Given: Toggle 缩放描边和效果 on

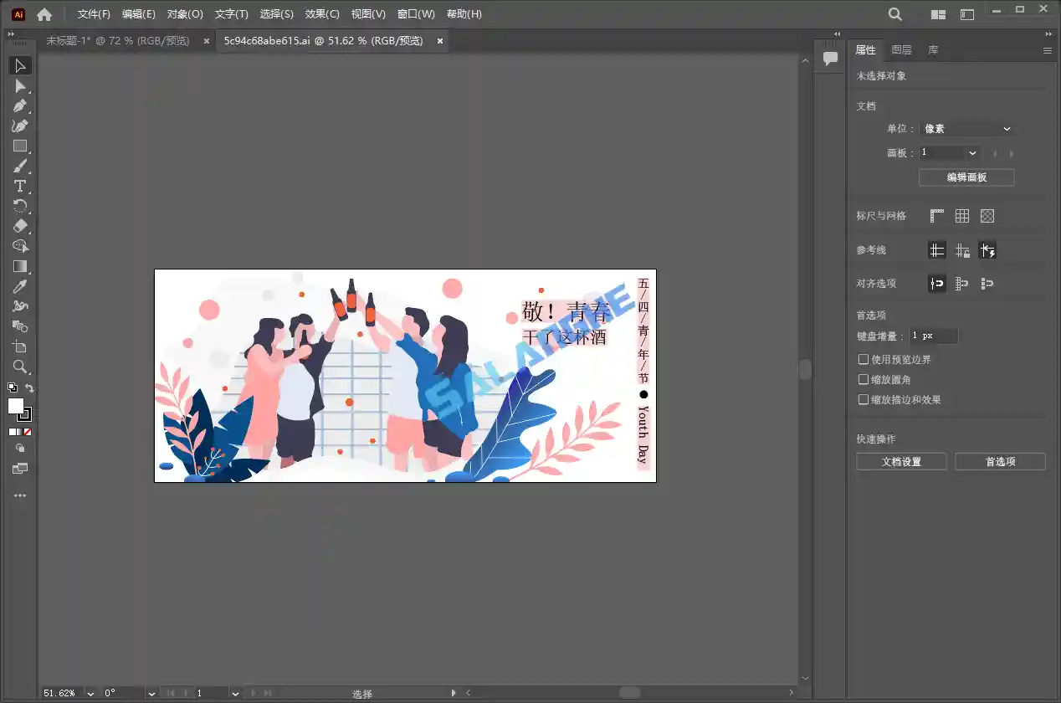Looking at the screenshot, I should pyautogui.click(x=863, y=399).
